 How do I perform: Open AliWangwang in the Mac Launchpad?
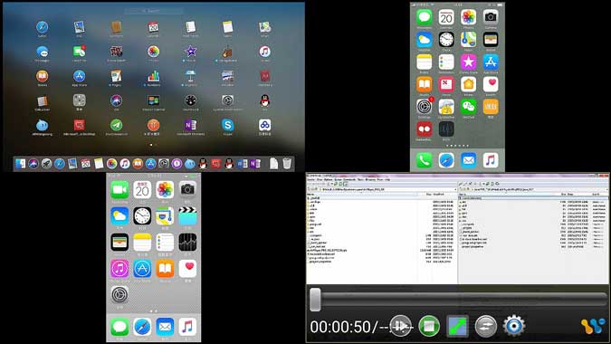(42, 125)
